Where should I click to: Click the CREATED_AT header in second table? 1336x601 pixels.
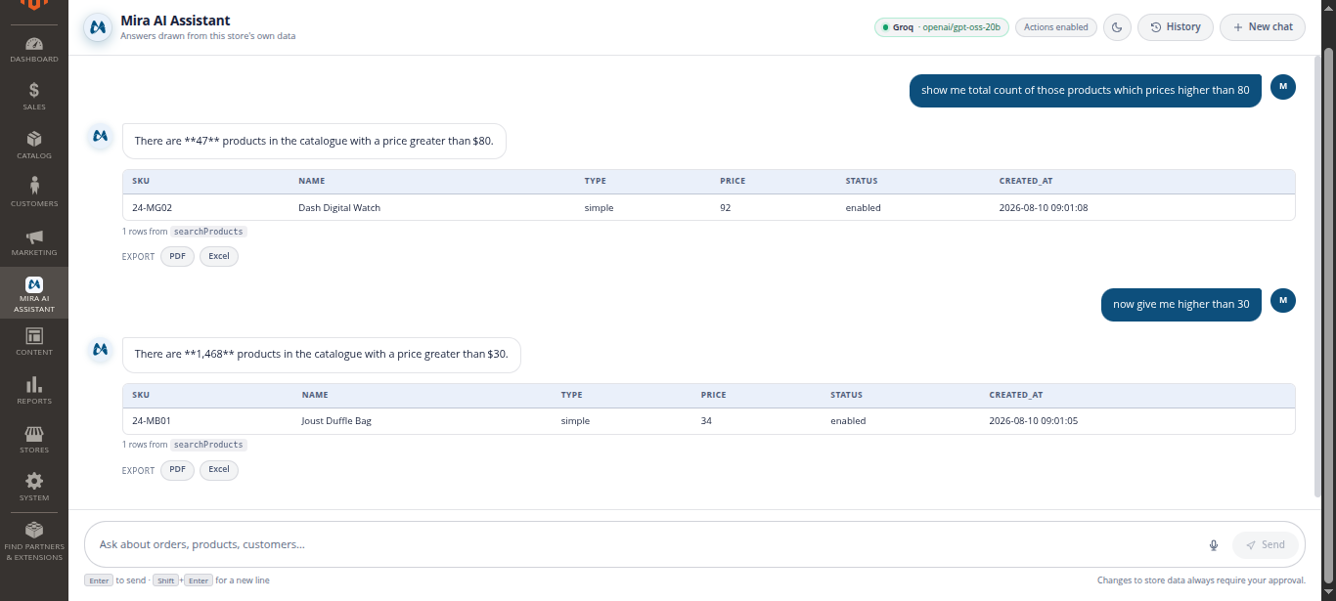point(1016,395)
